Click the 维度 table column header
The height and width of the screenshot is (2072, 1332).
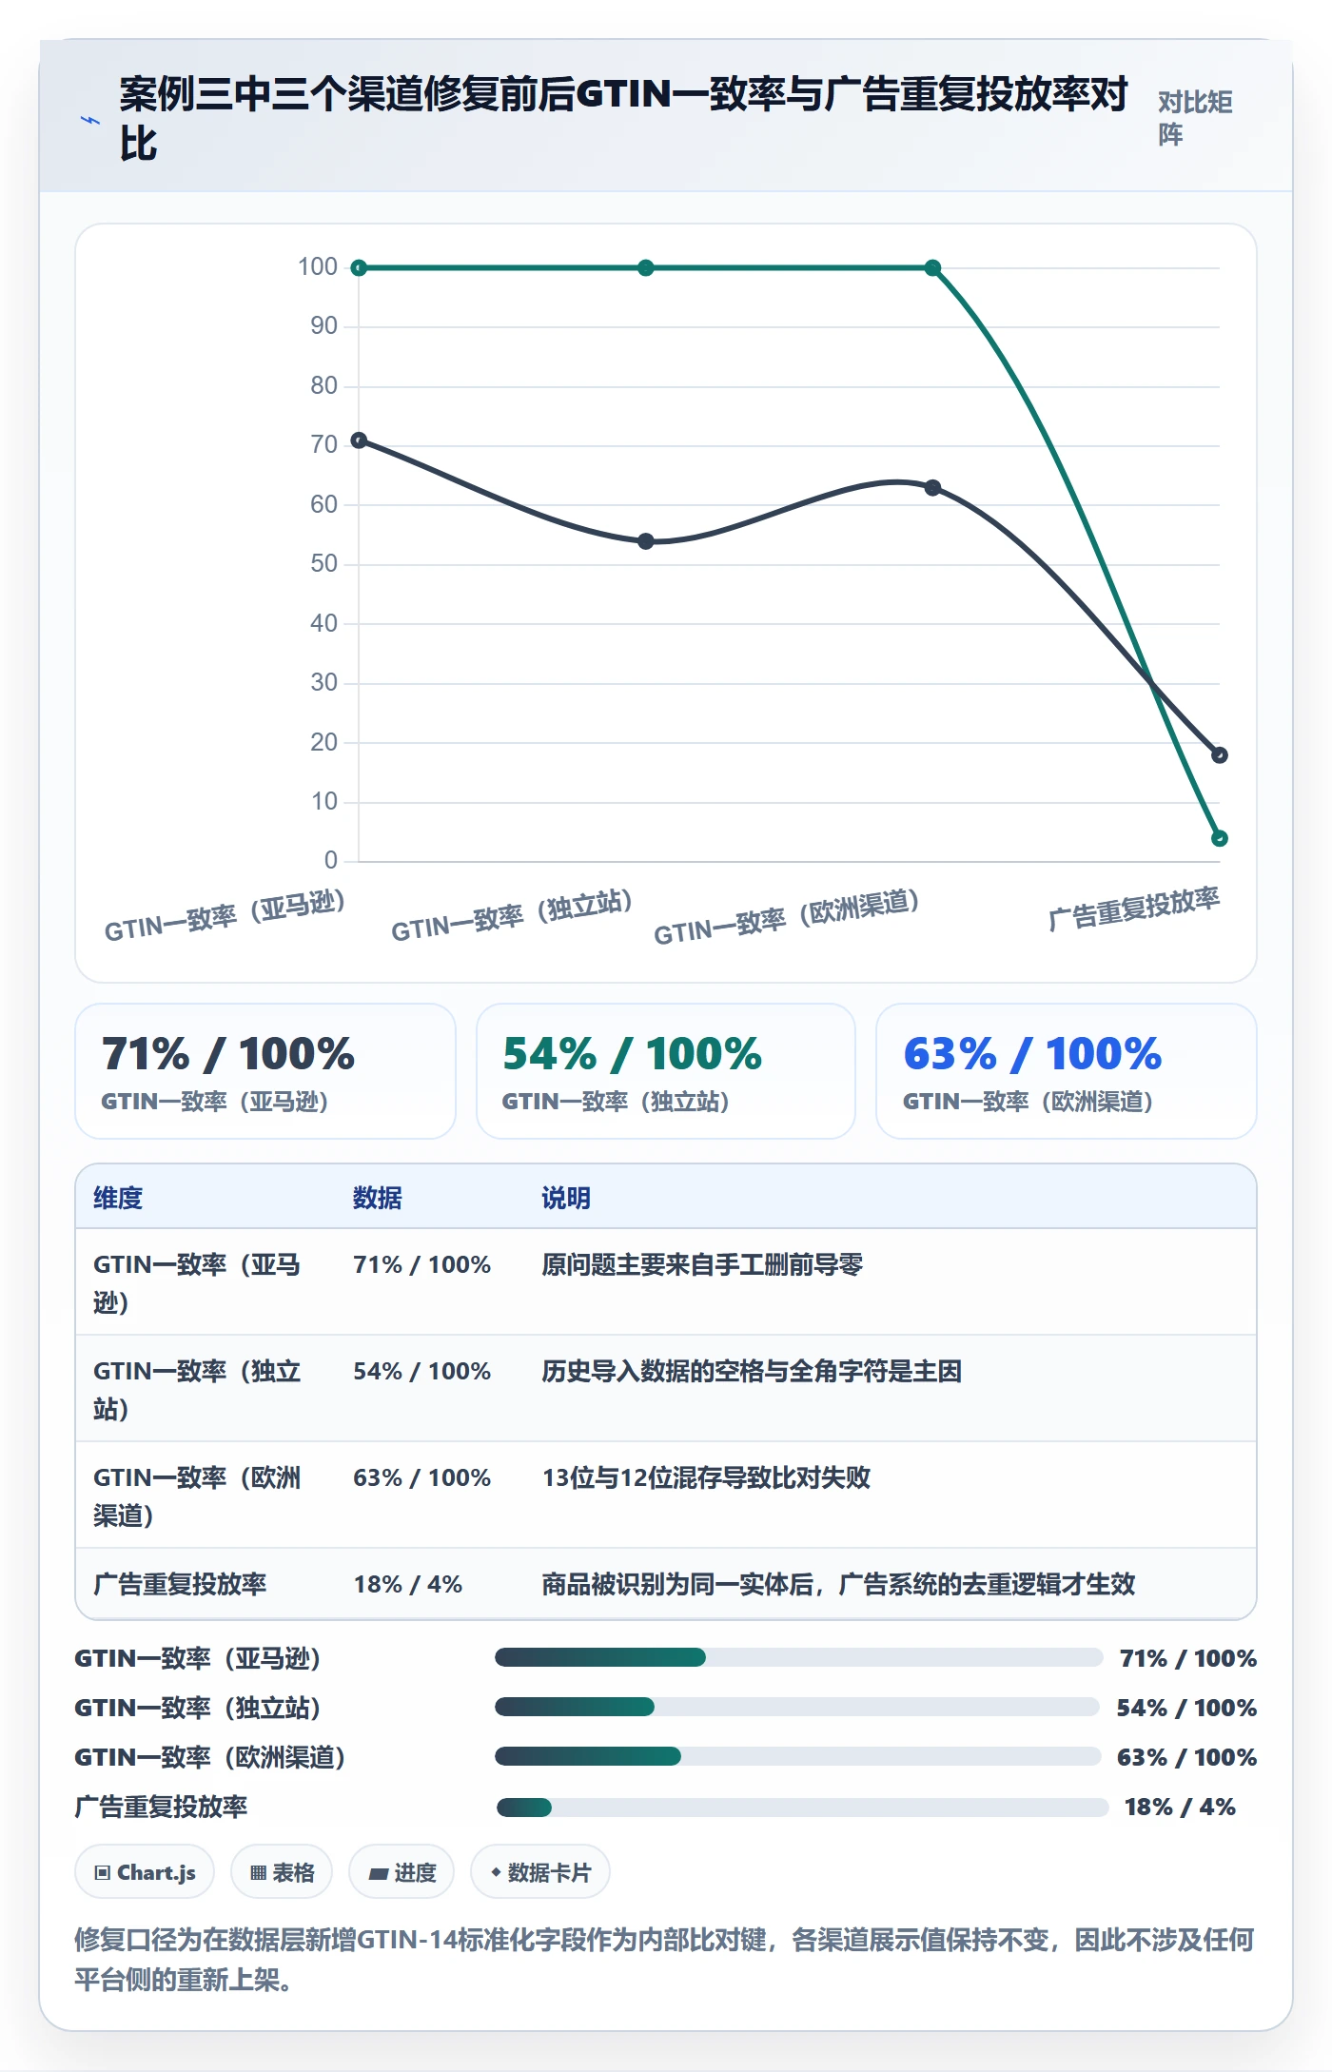click(x=118, y=1198)
